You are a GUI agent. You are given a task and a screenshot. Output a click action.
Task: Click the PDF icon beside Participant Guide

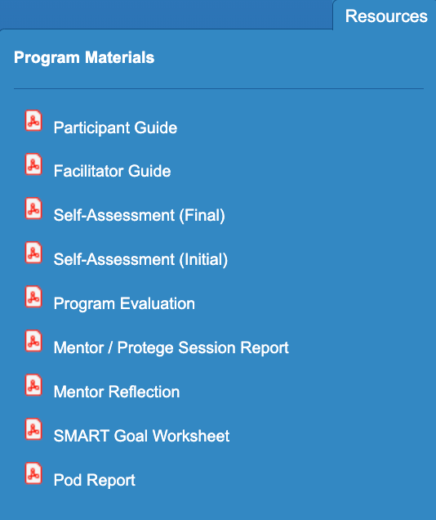click(x=33, y=120)
